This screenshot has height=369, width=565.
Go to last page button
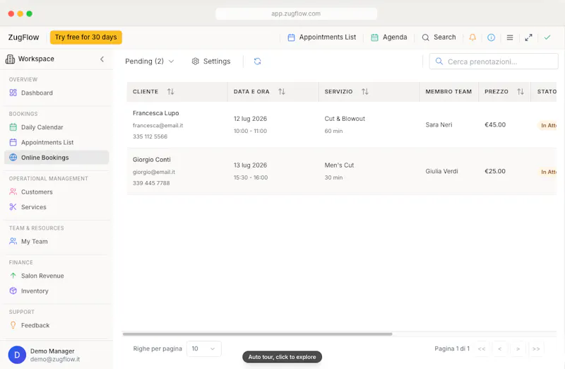(536, 348)
